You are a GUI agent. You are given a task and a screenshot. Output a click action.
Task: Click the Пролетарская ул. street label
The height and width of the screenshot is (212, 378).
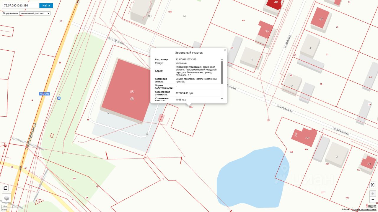click(31, 136)
